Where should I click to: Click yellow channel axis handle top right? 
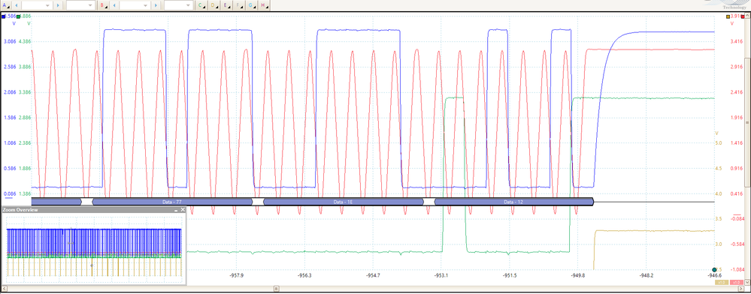point(728,16)
